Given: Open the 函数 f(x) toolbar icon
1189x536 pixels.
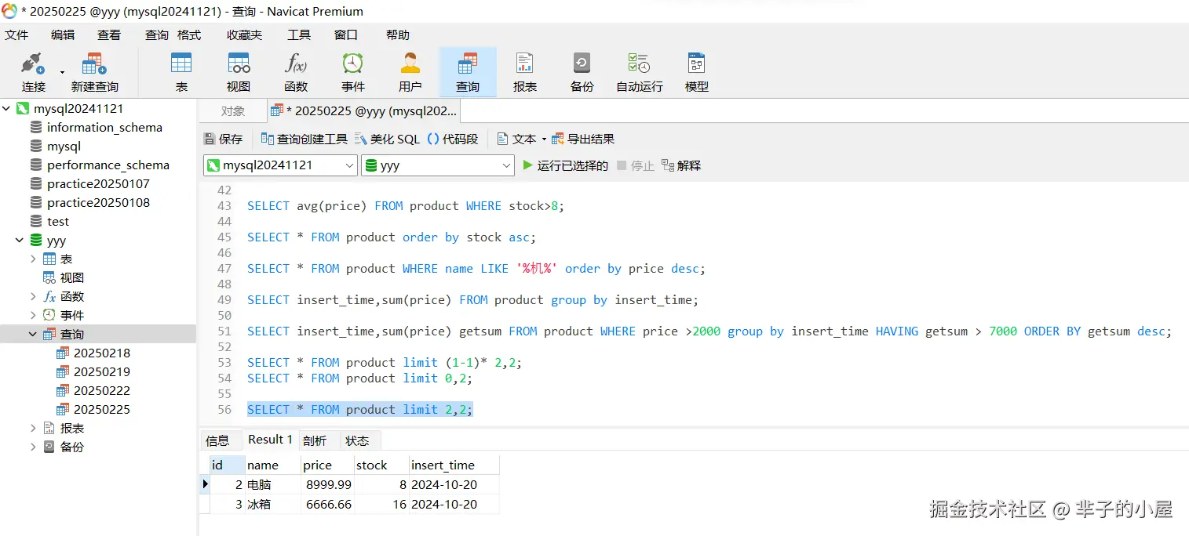Looking at the screenshot, I should 296,72.
